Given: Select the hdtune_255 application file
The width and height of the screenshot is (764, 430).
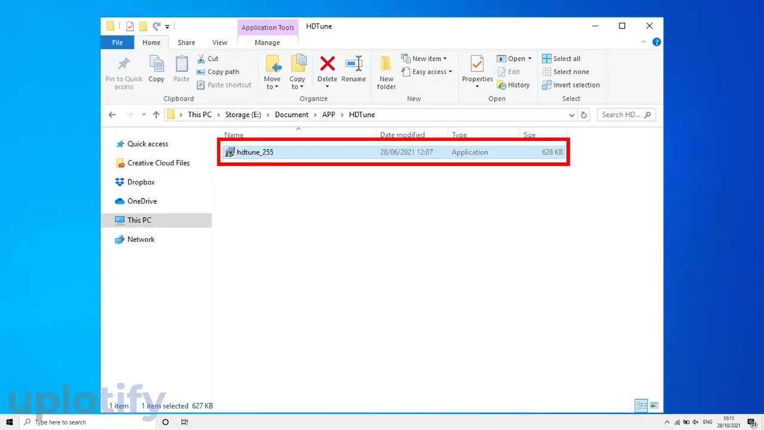Looking at the screenshot, I should 393,152.
